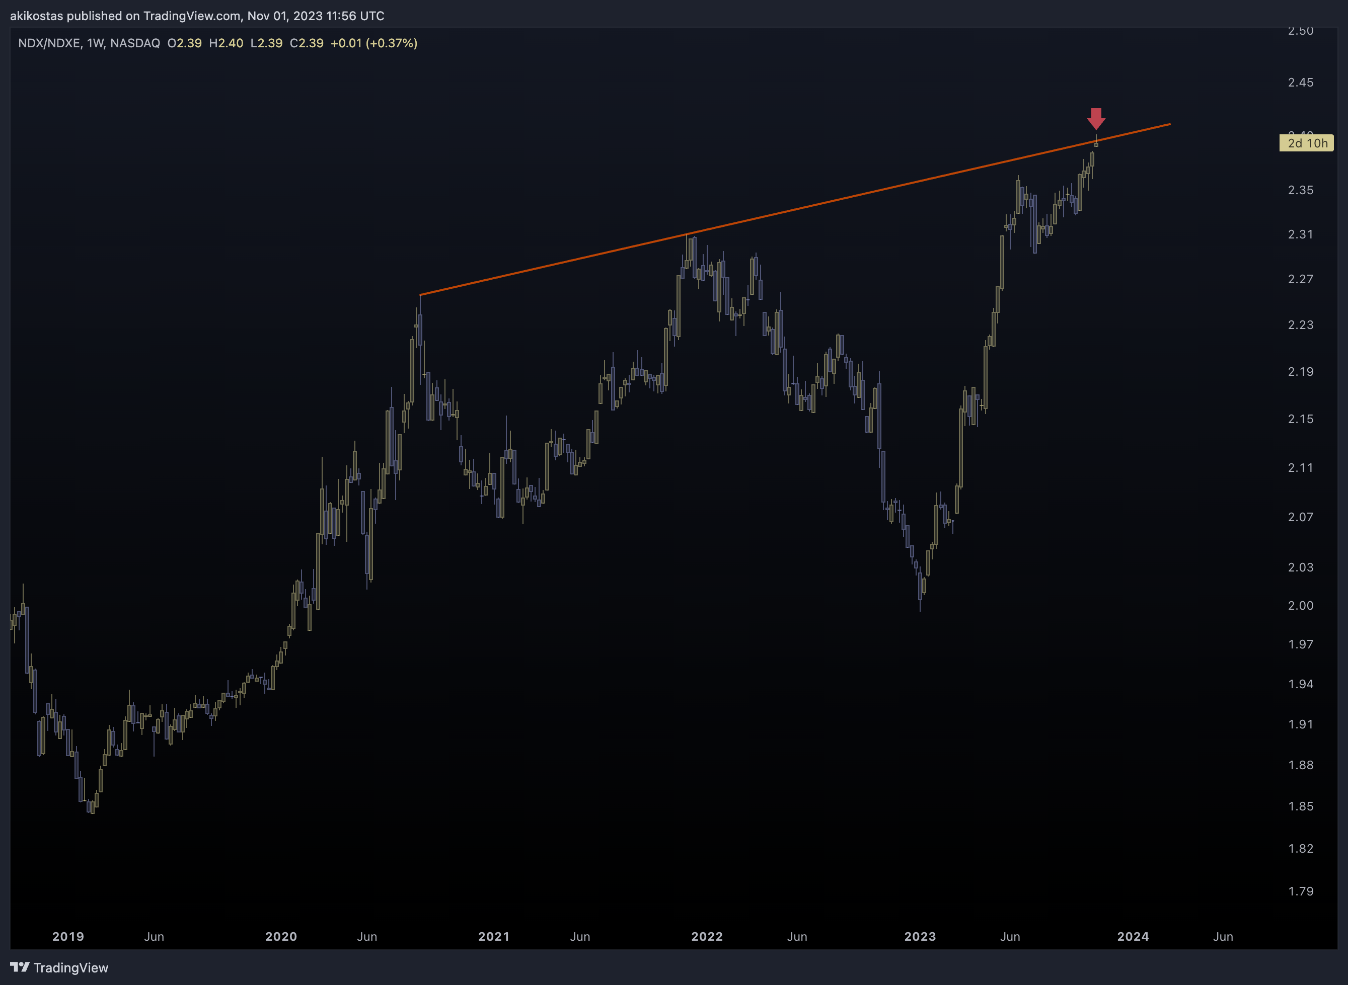1348x985 pixels.
Task: Click the TradingView wordmark at bottom left
Action: [x=71, y=968]
